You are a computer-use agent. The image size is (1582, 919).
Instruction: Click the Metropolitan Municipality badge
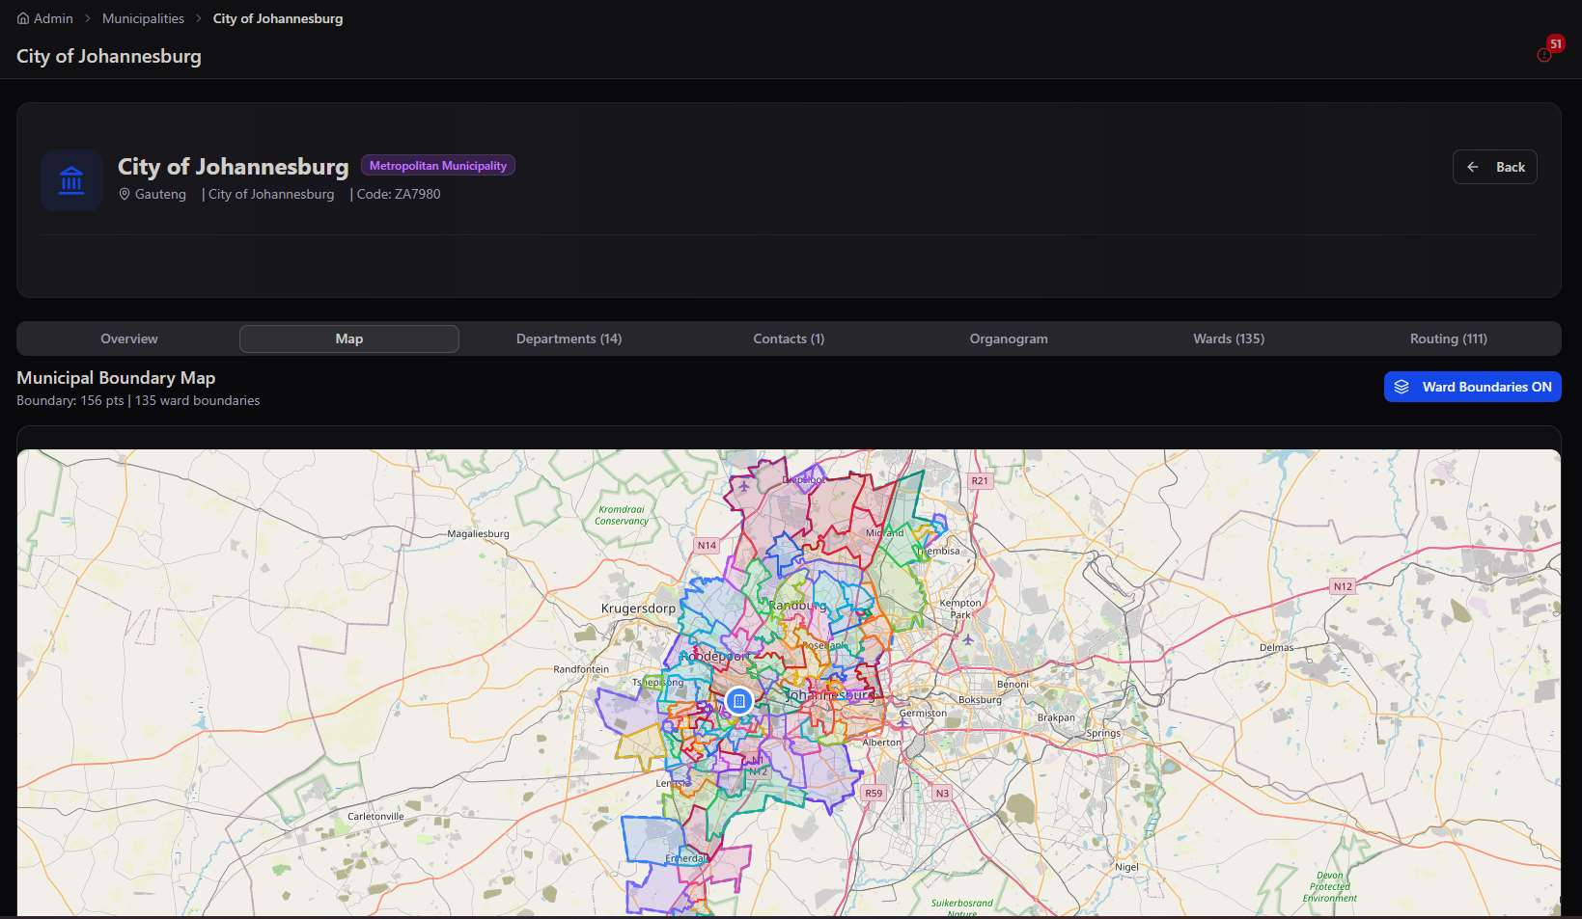pyautogui.click(x=438, y=166)
